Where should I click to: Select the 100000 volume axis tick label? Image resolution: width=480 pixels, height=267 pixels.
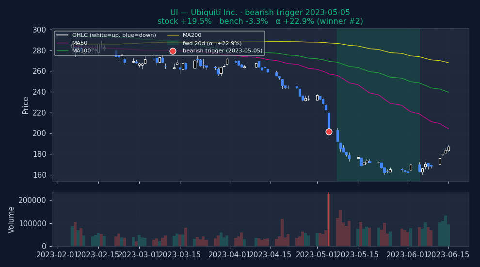tap(32, 223)
